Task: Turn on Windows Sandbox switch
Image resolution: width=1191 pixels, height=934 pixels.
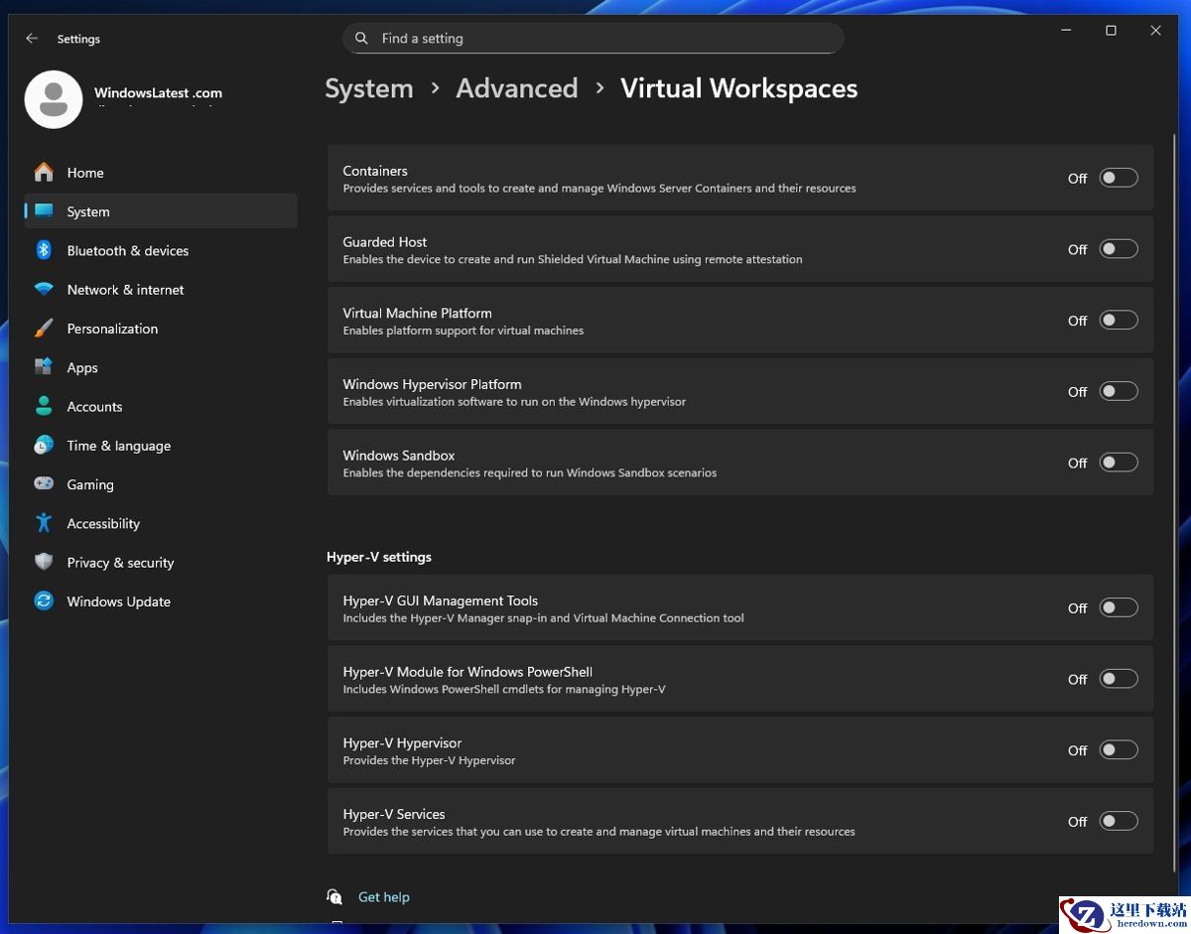Action: (1118, 463)
